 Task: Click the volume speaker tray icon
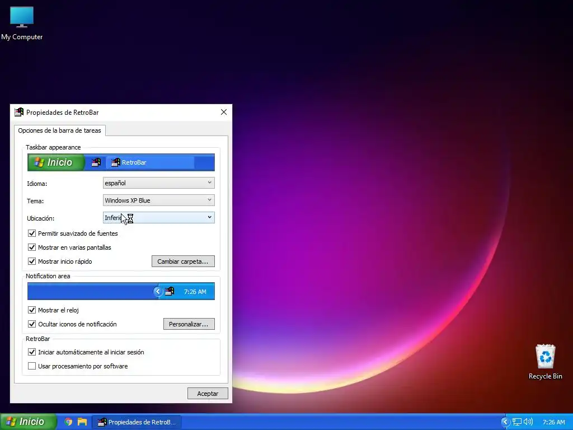[528, 422]
